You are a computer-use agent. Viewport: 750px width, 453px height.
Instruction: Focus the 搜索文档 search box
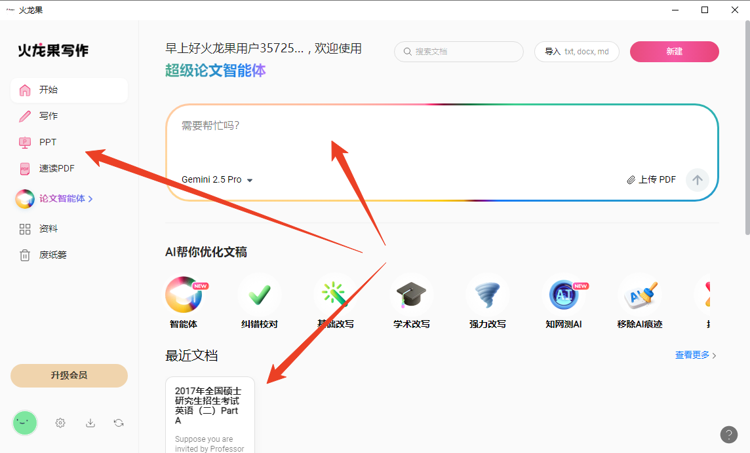pos(459,52)
